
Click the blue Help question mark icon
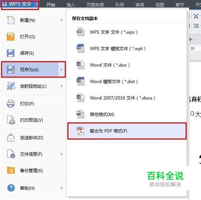(x=11, y=188)
